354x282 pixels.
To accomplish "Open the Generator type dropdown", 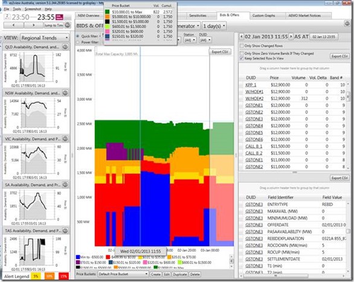I will 188,26.
